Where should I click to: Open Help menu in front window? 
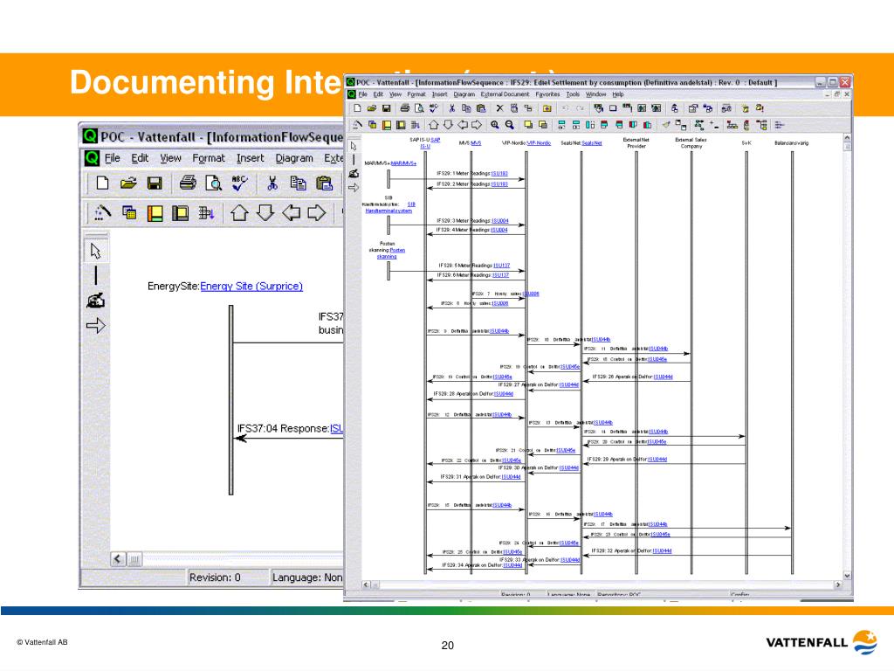click(618, 94)
